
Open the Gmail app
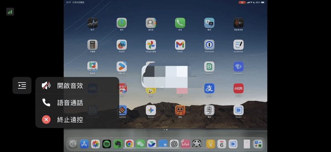[180, 45]
